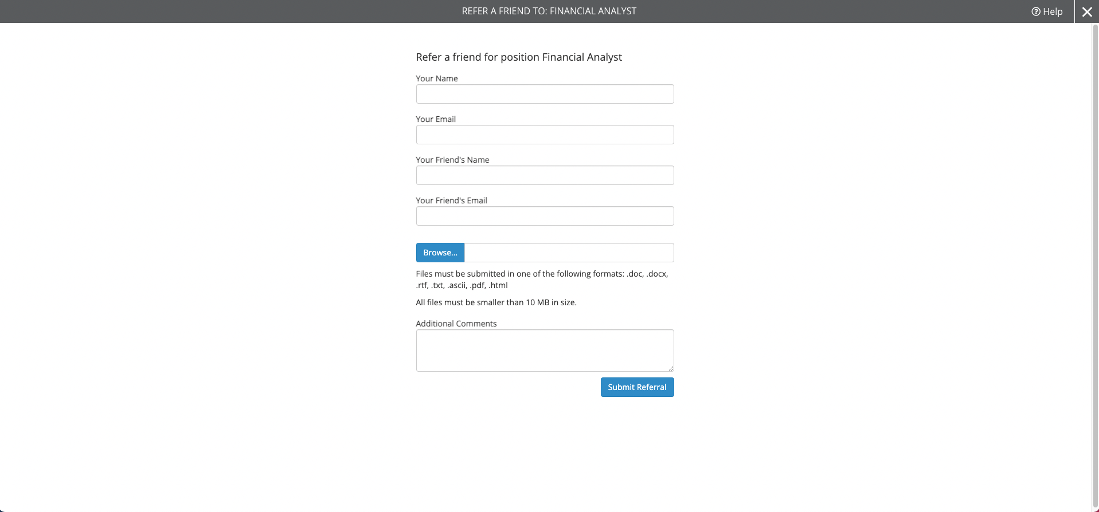The width and height of the screenshot is (1099, 512).
Task: Click the accepted file formats note
Action: click(542, 279)
